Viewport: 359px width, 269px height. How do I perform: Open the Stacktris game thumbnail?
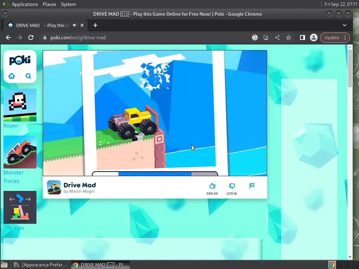(20, 207)
